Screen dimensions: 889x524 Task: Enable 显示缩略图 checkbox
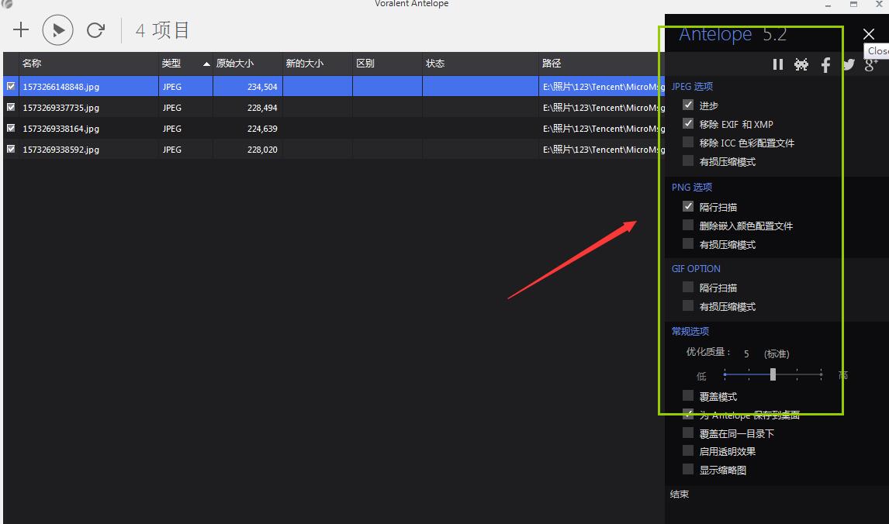(x=688, y=469)
